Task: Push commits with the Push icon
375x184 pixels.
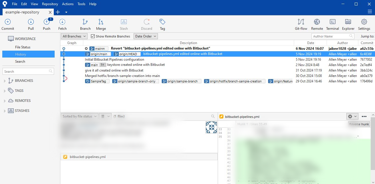Action: click(x=47, y=22)
